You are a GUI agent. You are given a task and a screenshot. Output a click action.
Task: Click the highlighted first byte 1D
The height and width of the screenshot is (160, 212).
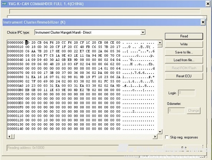[x=27, y=42]
